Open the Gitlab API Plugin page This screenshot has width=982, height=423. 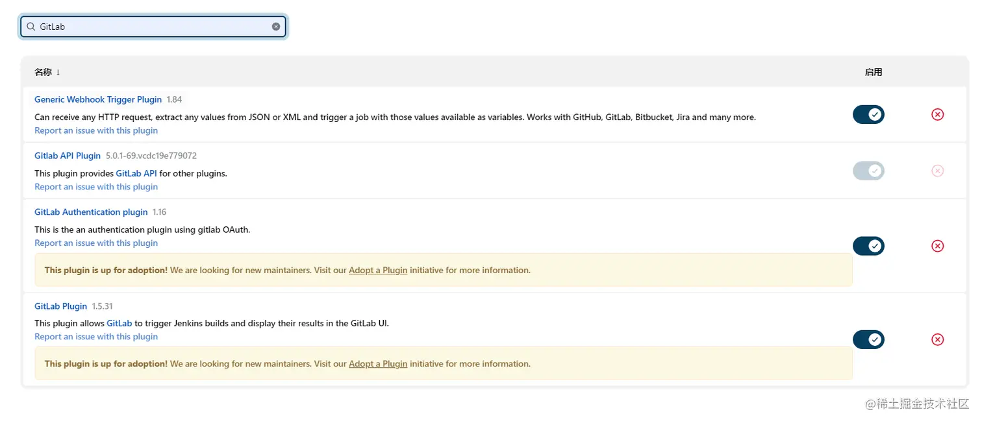coord(68,156)
